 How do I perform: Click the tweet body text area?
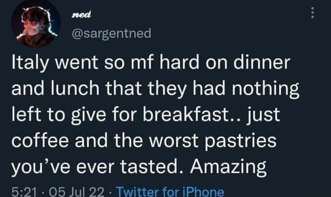click(153, 114)
